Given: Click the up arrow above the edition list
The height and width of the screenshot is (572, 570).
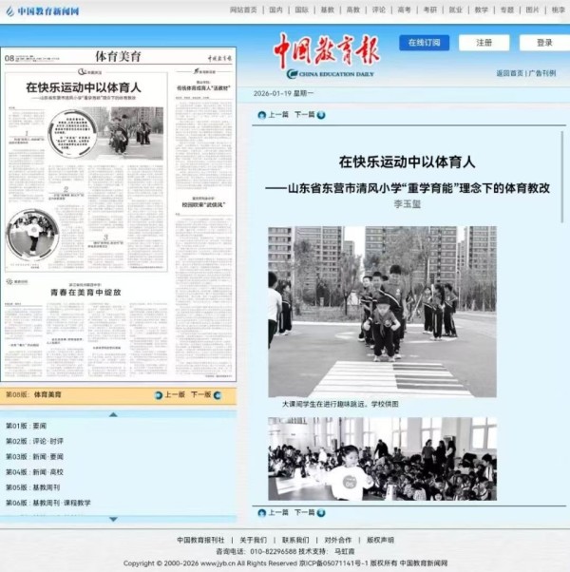Looking at the screenshot, I should click(113, 414).
